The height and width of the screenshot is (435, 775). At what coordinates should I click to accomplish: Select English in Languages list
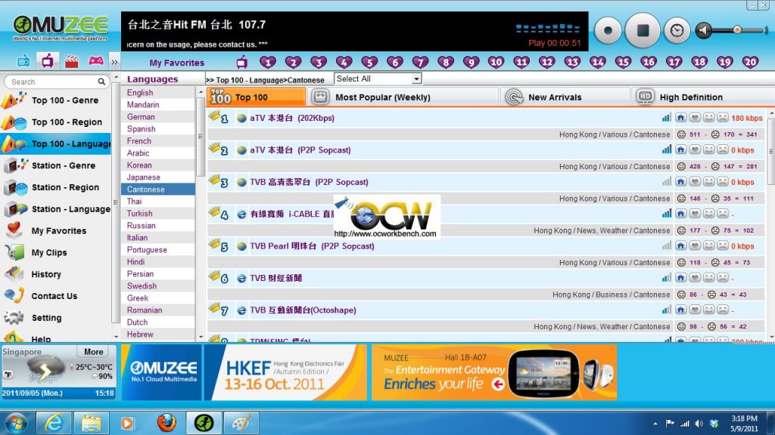click(158, 93)
